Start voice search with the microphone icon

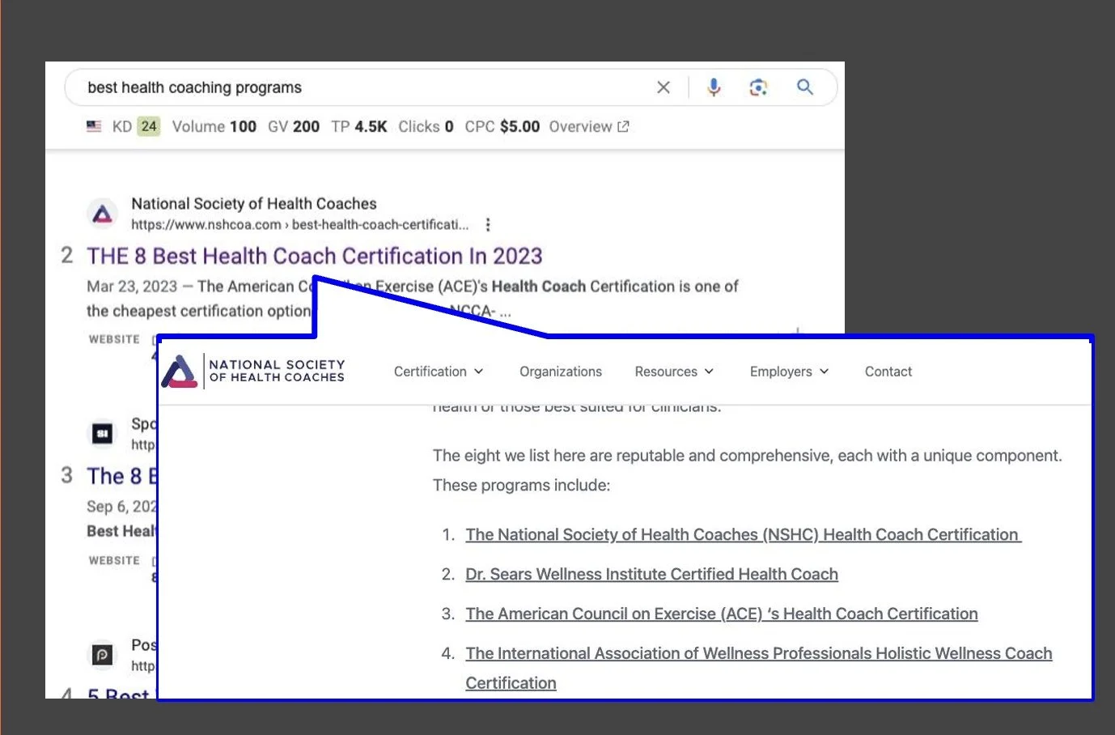(x=714, y=87)
